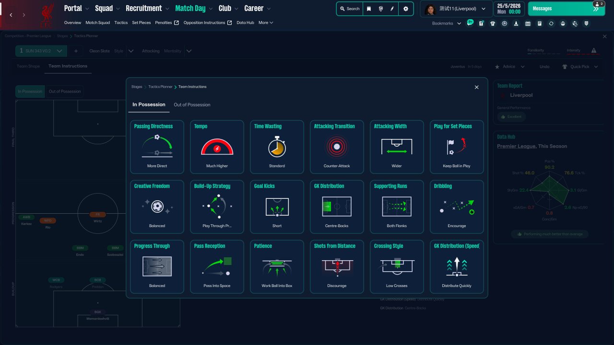
Task: Click the Goal Kicks card
Action: pyautogui.click(x=277, y=207)
